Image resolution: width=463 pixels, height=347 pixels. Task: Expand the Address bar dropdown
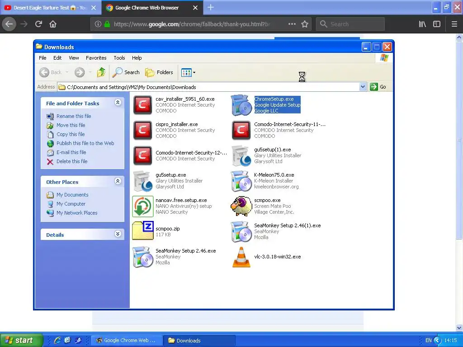point(363,87)
